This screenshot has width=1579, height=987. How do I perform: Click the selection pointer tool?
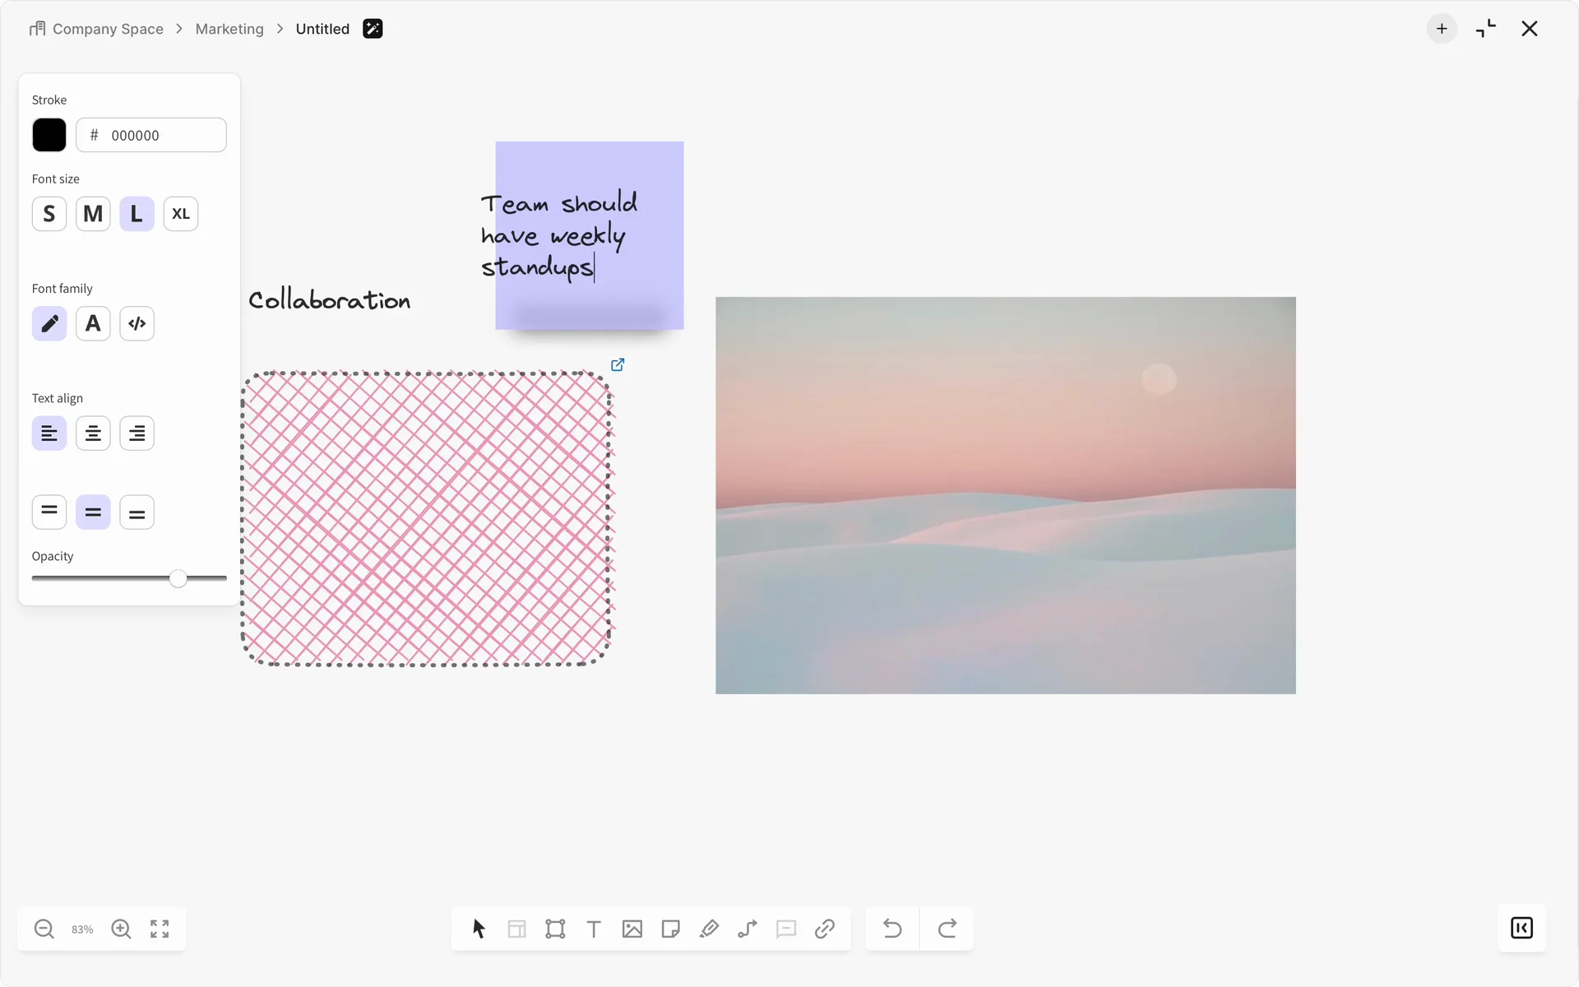(x=479, y=929)
